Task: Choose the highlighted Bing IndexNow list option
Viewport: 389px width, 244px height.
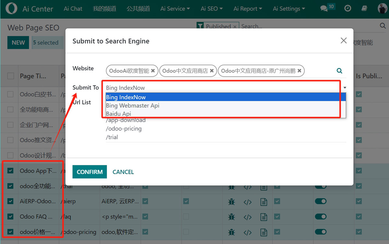Action: 226,97
